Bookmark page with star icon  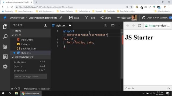tap(131, 7)
